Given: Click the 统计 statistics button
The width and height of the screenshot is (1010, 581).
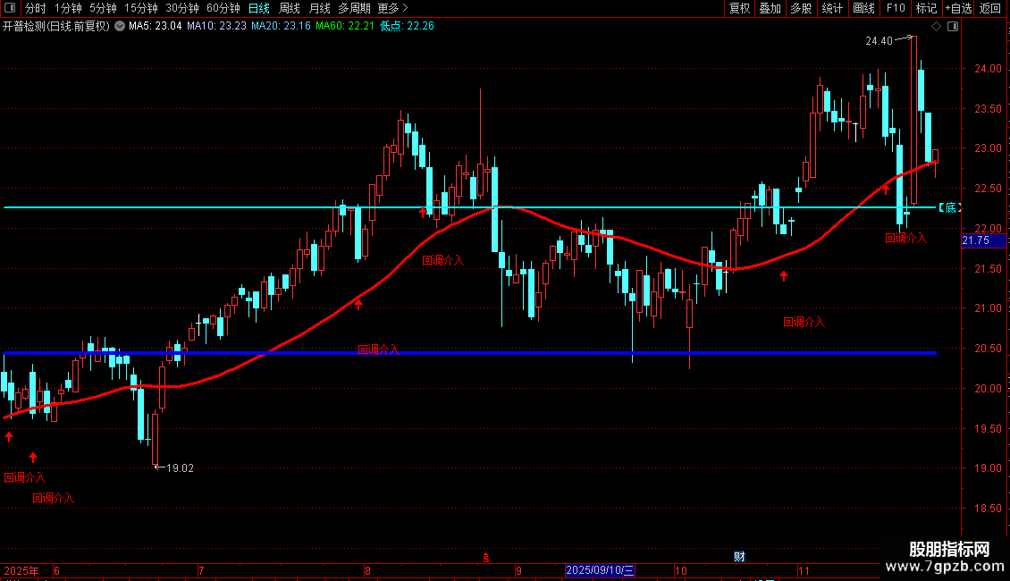Looking at the screenshot, I should pyautogui.click(x=832, y=8).
